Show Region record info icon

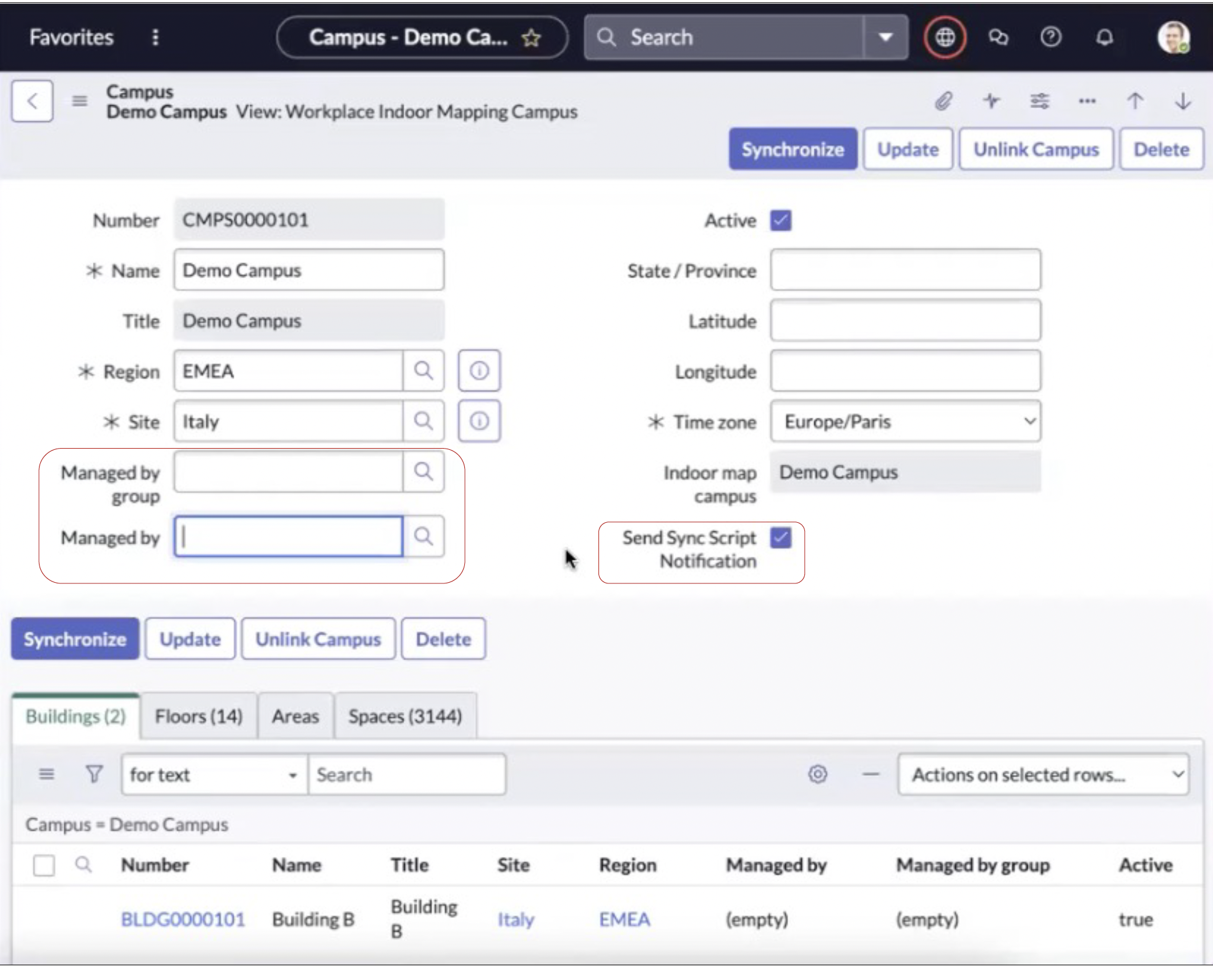(x=479, y=371)
